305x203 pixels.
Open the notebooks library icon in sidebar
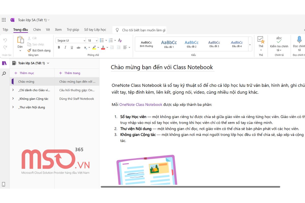click(4, 63)
